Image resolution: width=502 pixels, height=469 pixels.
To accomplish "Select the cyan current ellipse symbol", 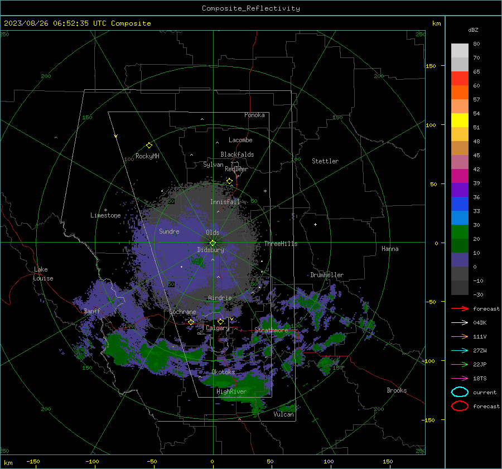I will [x=460, y=392].
